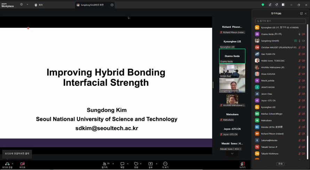Select J6W4TVWGX6 participant row
Screen dimensions: 310x170
coord(280,87)
